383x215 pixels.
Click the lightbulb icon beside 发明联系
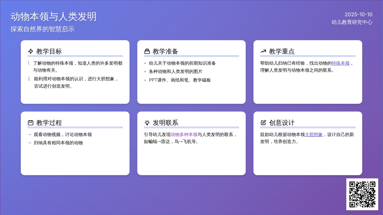147,123
